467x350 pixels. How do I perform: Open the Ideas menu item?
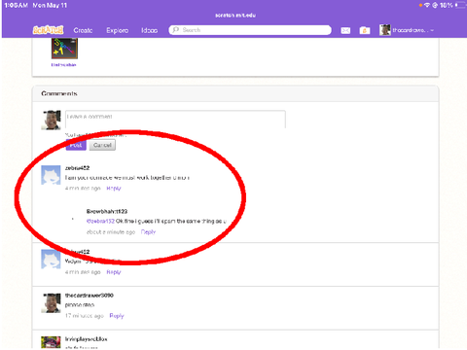pos(149,30)
